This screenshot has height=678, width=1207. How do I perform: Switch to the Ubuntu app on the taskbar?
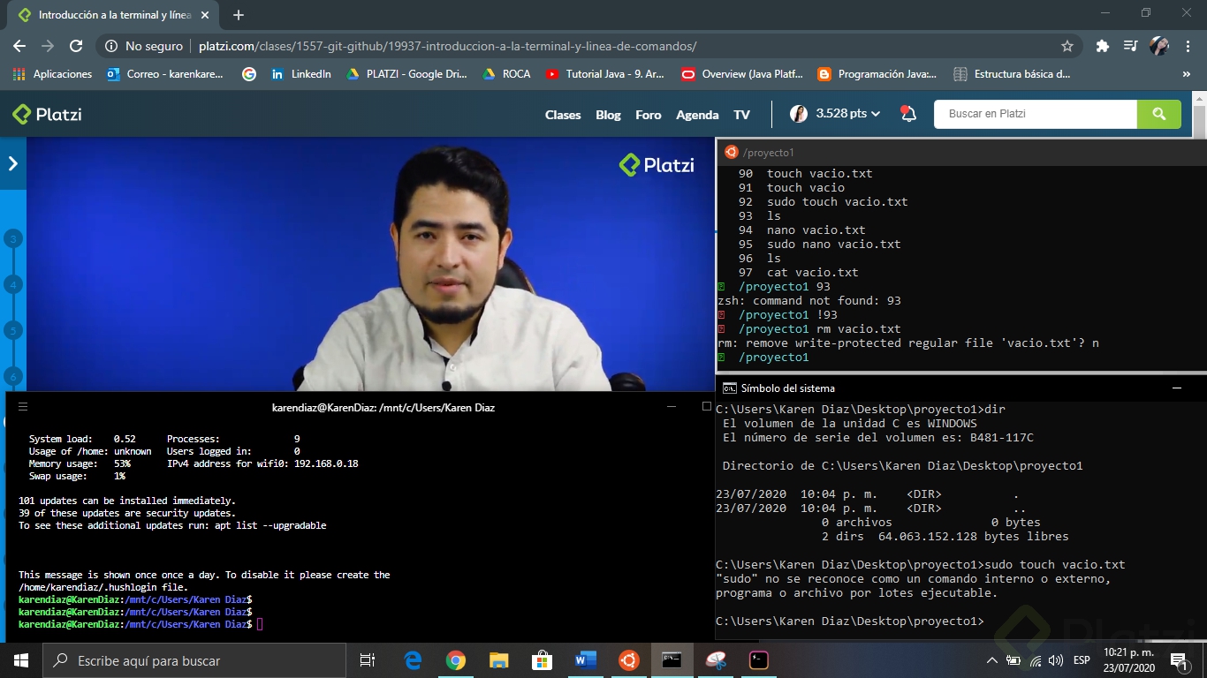pos(628,660)
